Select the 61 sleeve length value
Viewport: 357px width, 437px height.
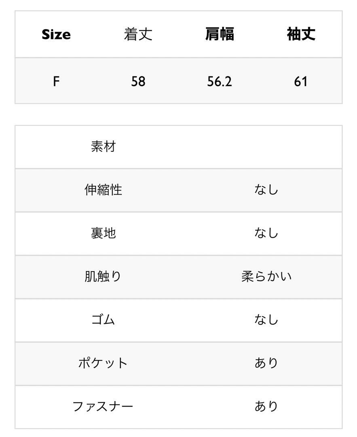click(301, 82)
